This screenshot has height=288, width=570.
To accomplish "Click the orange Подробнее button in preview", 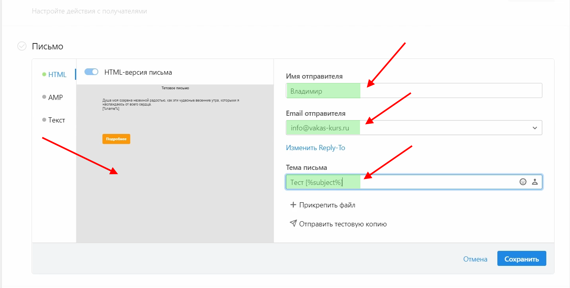I will pos(116,139).
